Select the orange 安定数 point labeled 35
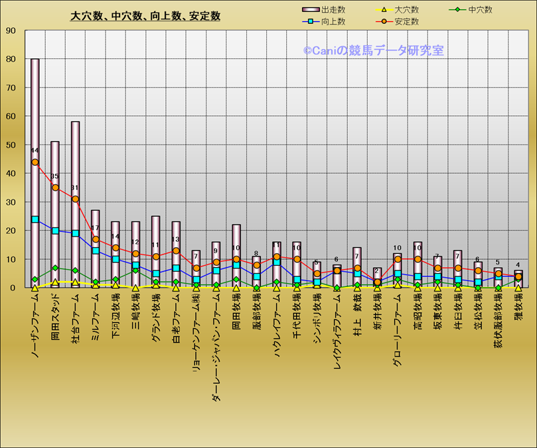Image resolution: width=537 pixels, height=448 pixels. tap(55, 188)
